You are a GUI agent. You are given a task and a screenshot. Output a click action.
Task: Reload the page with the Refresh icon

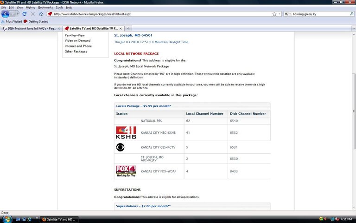point(25,14)
